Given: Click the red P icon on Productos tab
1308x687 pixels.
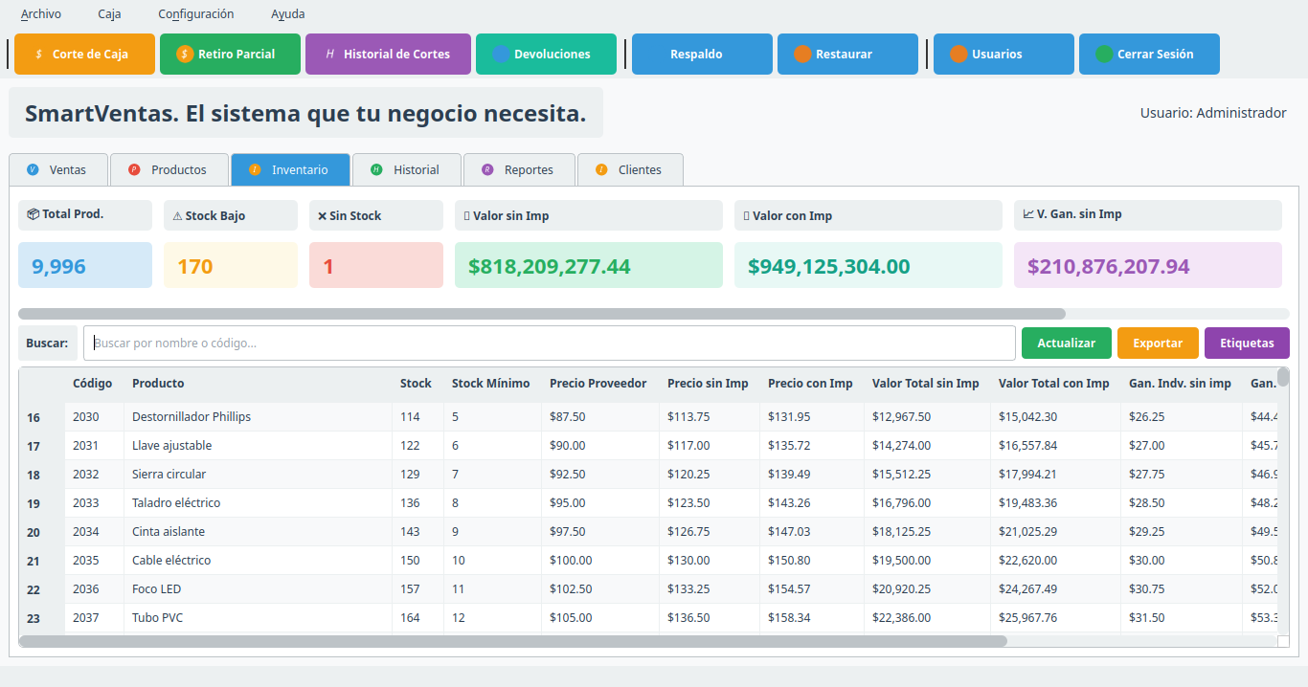Looking at the screenshot, I should [x=134, y=169].
